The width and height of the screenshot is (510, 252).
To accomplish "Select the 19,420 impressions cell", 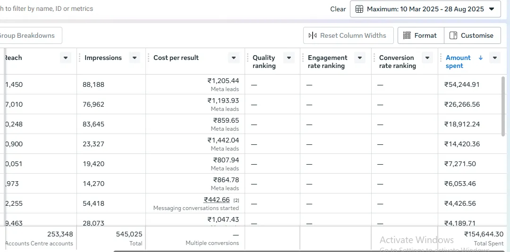I will pos(111,164).
